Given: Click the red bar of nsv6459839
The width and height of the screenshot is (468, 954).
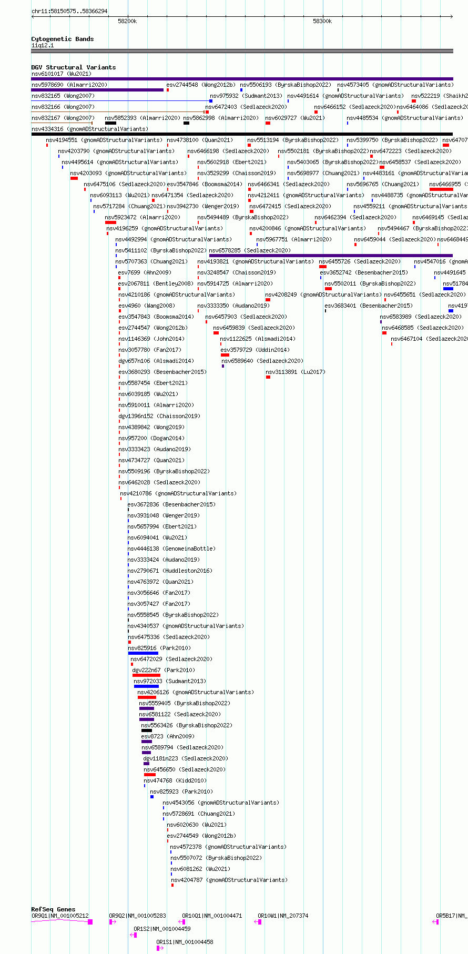Looking at the screenshot, I should 216,333.
